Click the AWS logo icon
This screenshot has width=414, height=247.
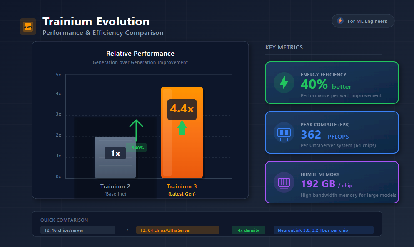28,27
